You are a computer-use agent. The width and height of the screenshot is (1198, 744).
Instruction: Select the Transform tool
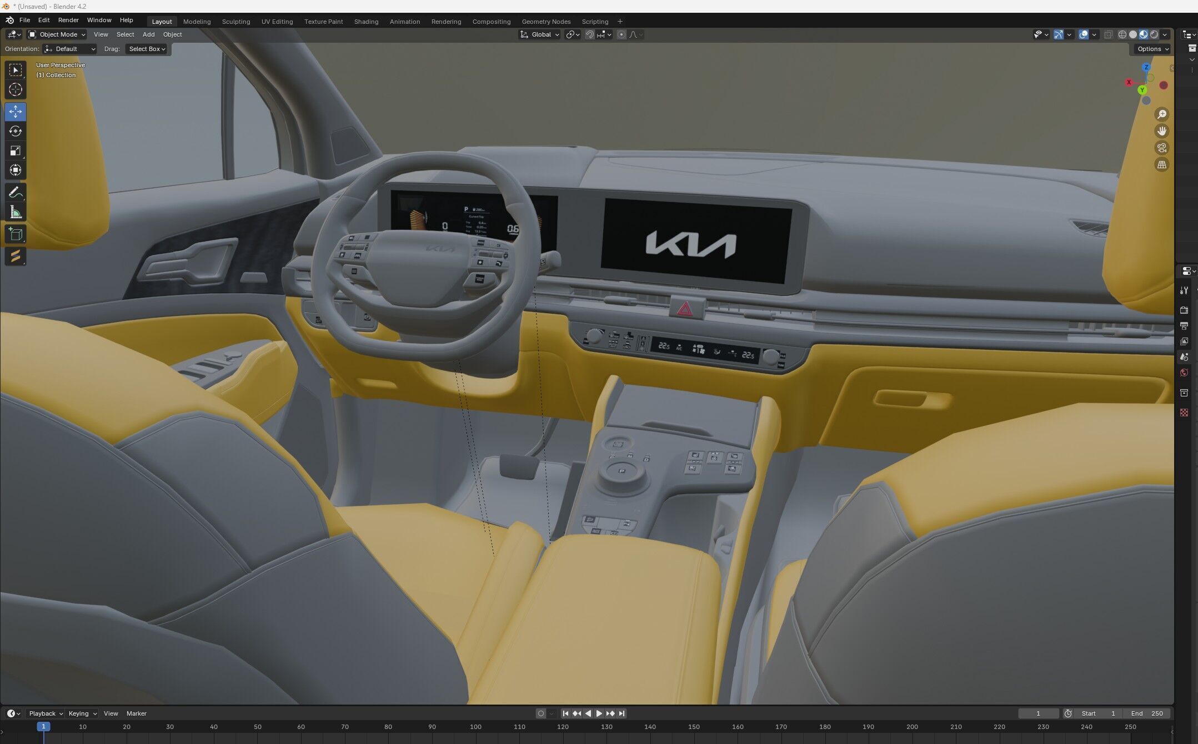[16, 170]
